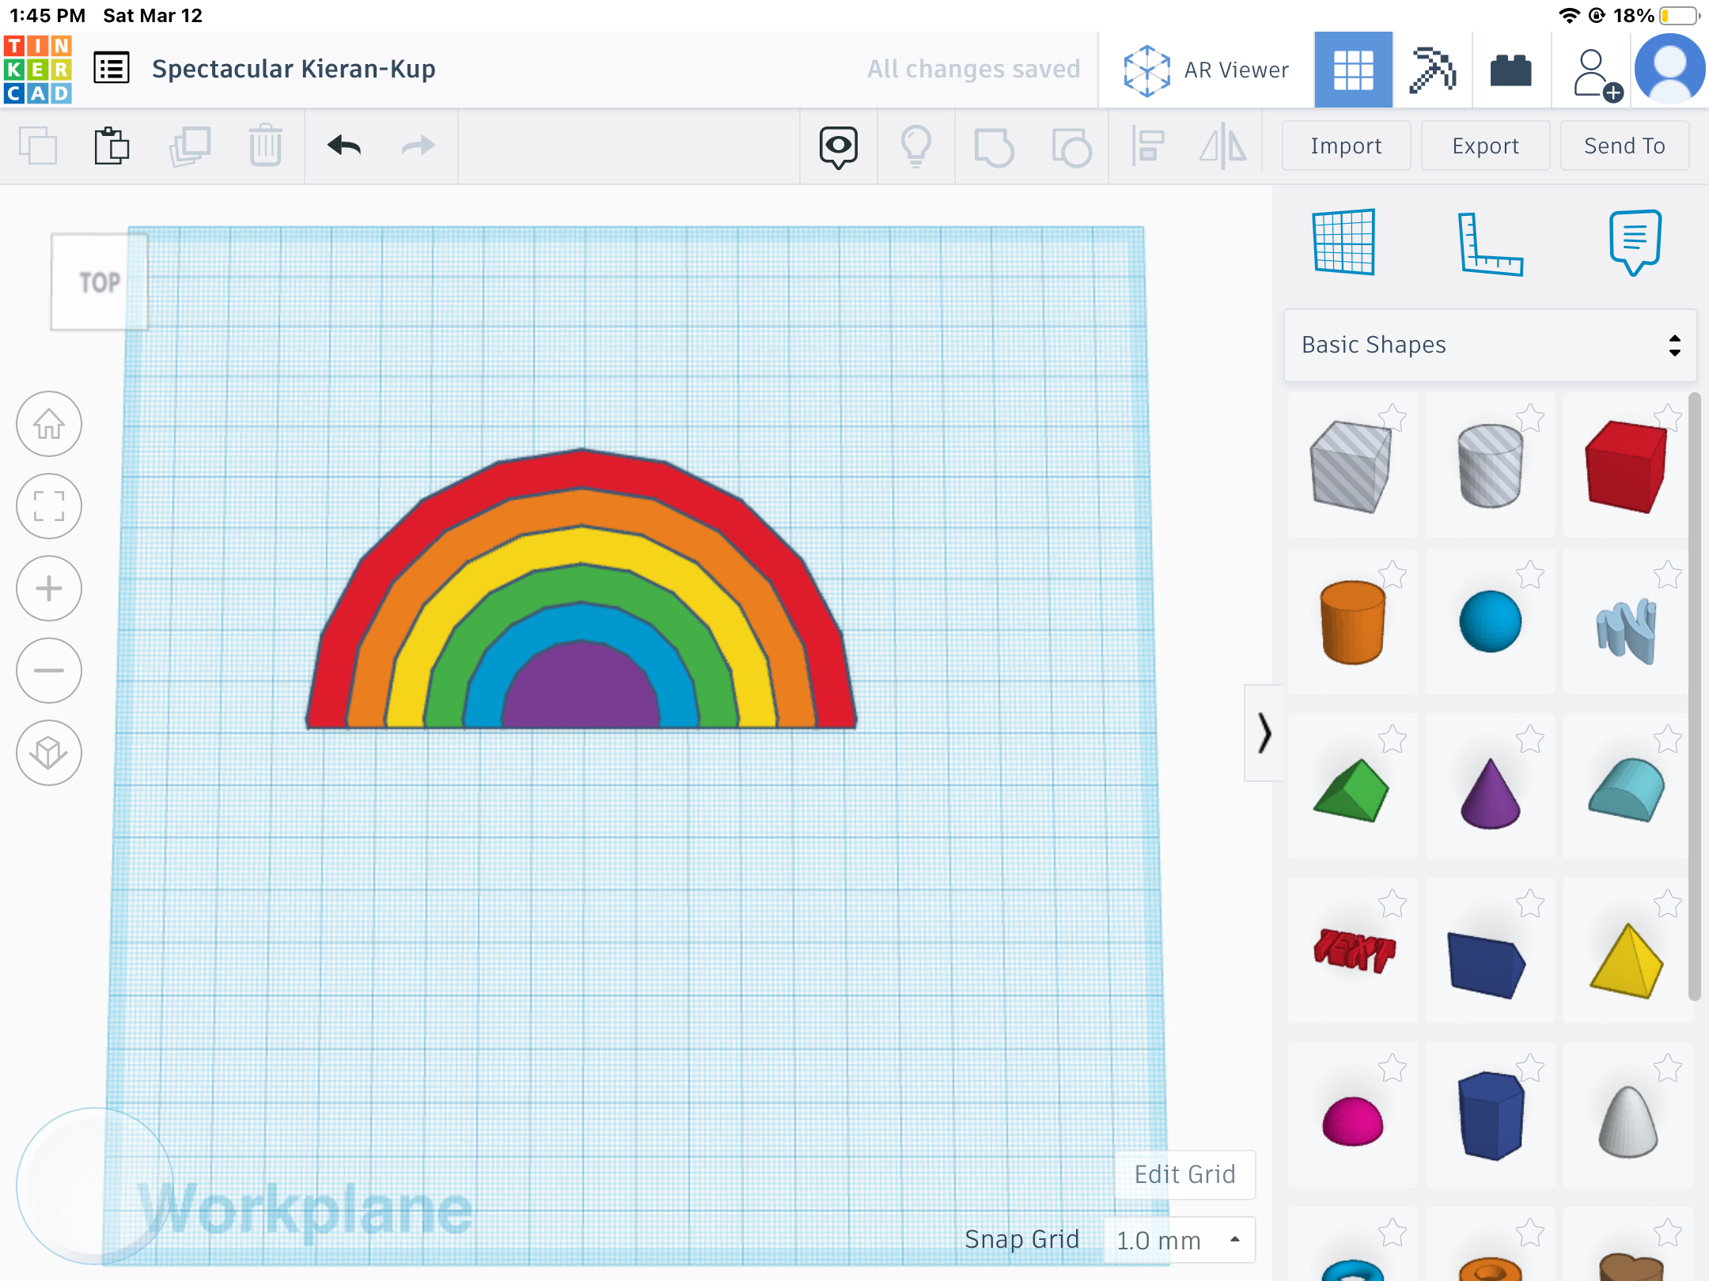Open the Blocks (Minecraft) export view
The width and height of the screenshot is (1709, 1281).
click(x=1434, y=70)
